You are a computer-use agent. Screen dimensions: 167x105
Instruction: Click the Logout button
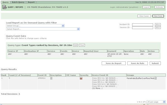pos(146,7)
